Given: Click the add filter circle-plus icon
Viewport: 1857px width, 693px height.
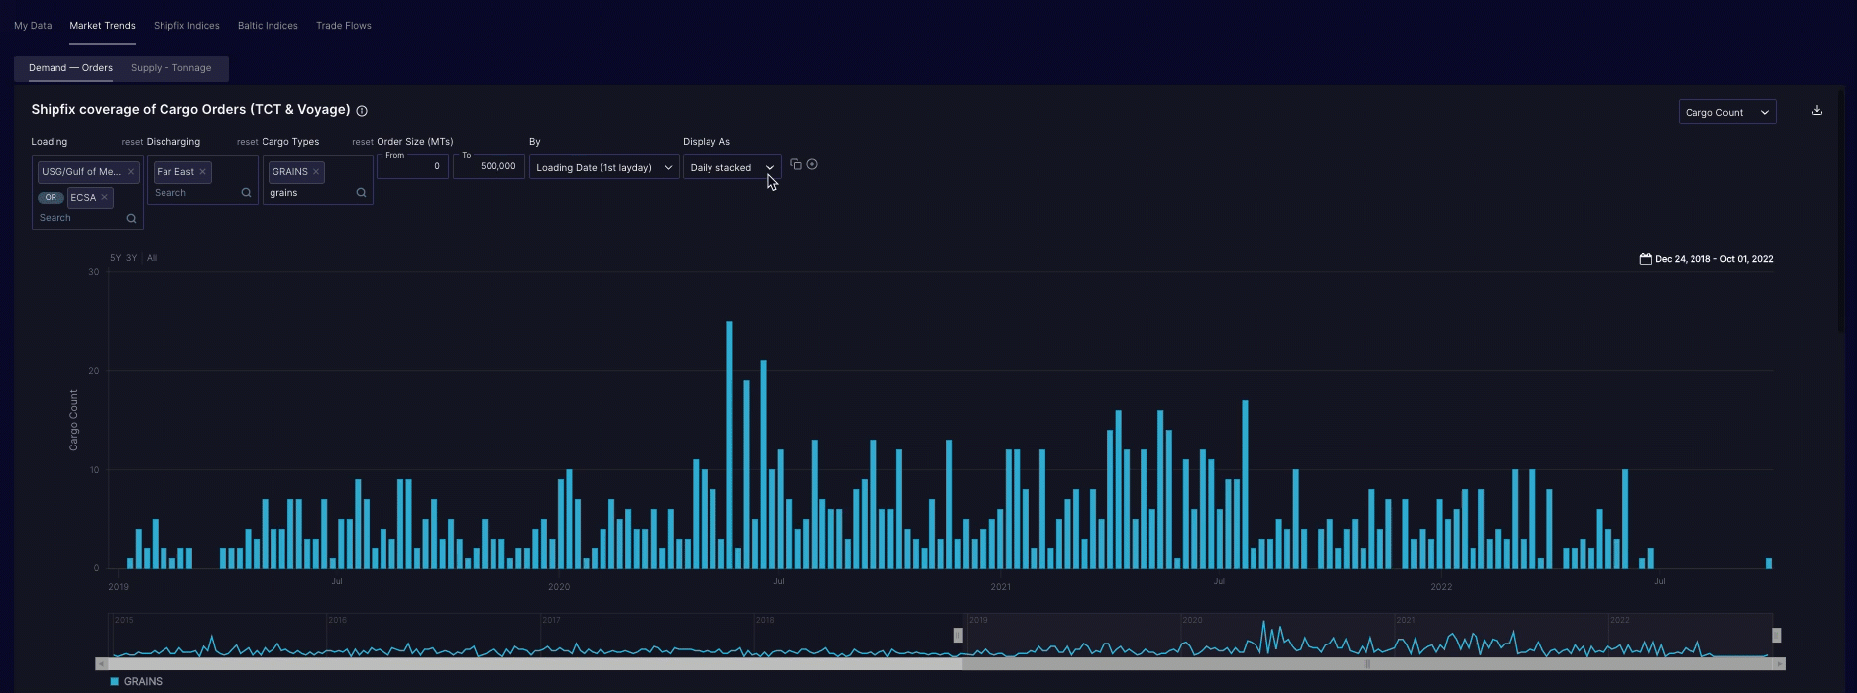Looking at the screenshot, I should [812, 164].
